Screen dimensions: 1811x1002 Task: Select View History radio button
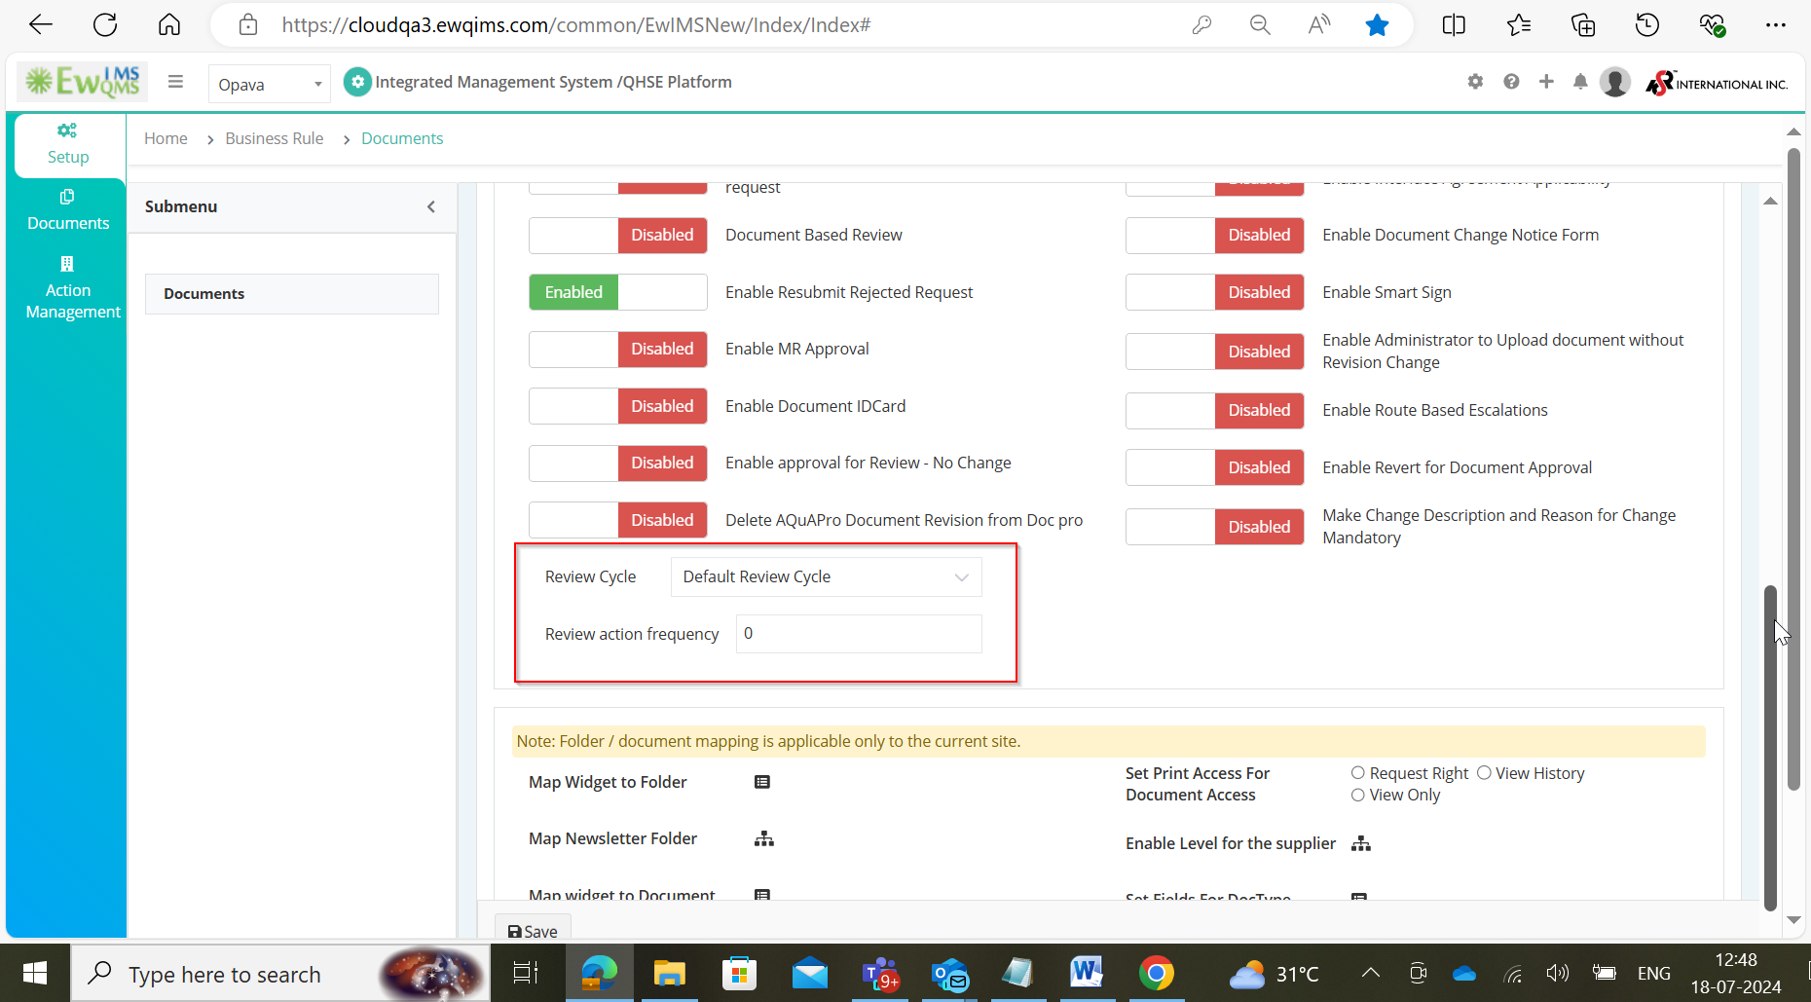1484,773
